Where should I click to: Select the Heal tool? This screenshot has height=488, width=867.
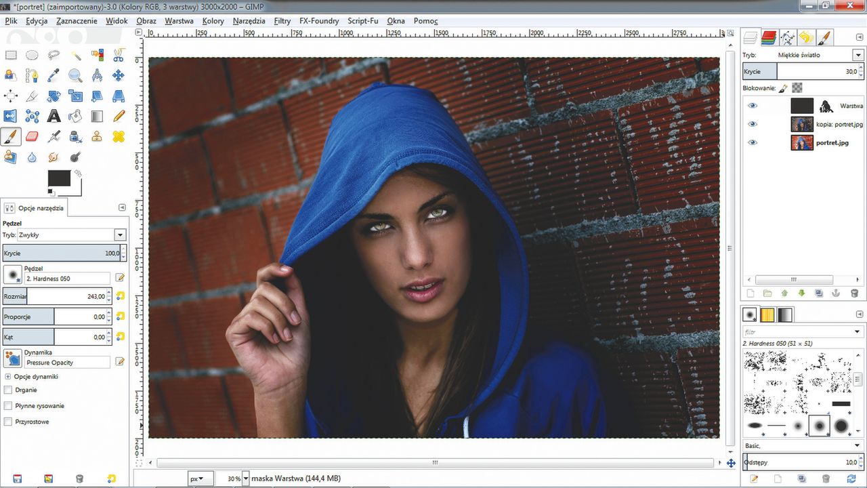(119, 137)
